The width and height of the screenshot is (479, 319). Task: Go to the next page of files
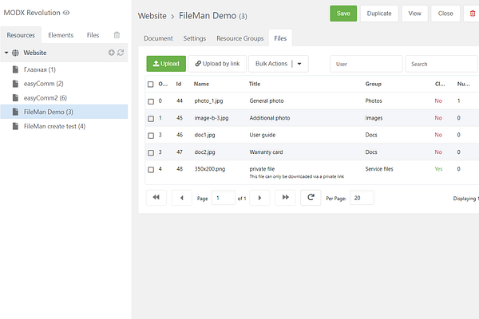259,198
